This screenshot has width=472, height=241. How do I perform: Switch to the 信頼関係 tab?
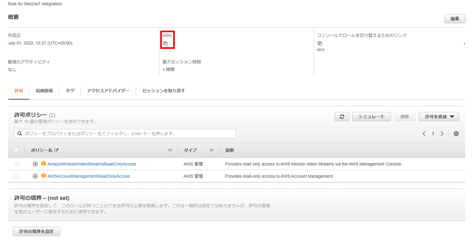[44, 91]
